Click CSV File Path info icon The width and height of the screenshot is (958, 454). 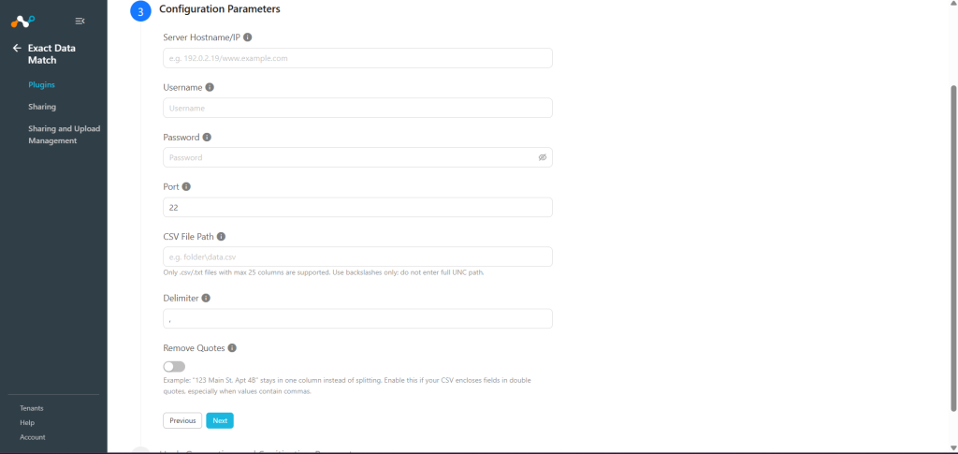click(x=221, y=237)
